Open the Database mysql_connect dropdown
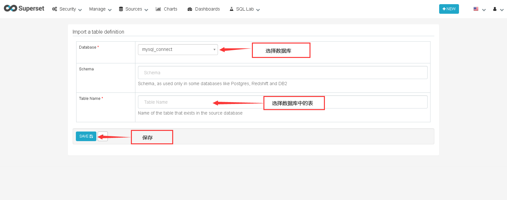The width and height of the screenshot is (507, 200). (x=178, y=50)
